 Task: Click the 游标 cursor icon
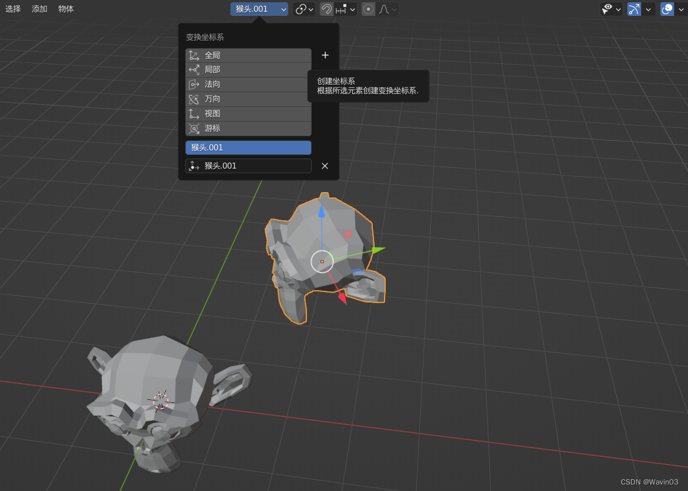click(x=194, y=129)
